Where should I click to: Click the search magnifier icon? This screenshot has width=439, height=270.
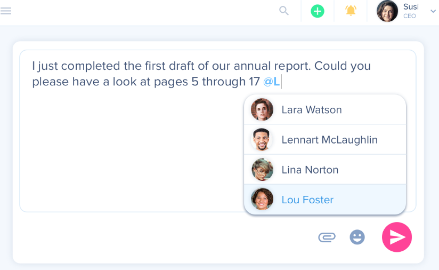(284, 11)
